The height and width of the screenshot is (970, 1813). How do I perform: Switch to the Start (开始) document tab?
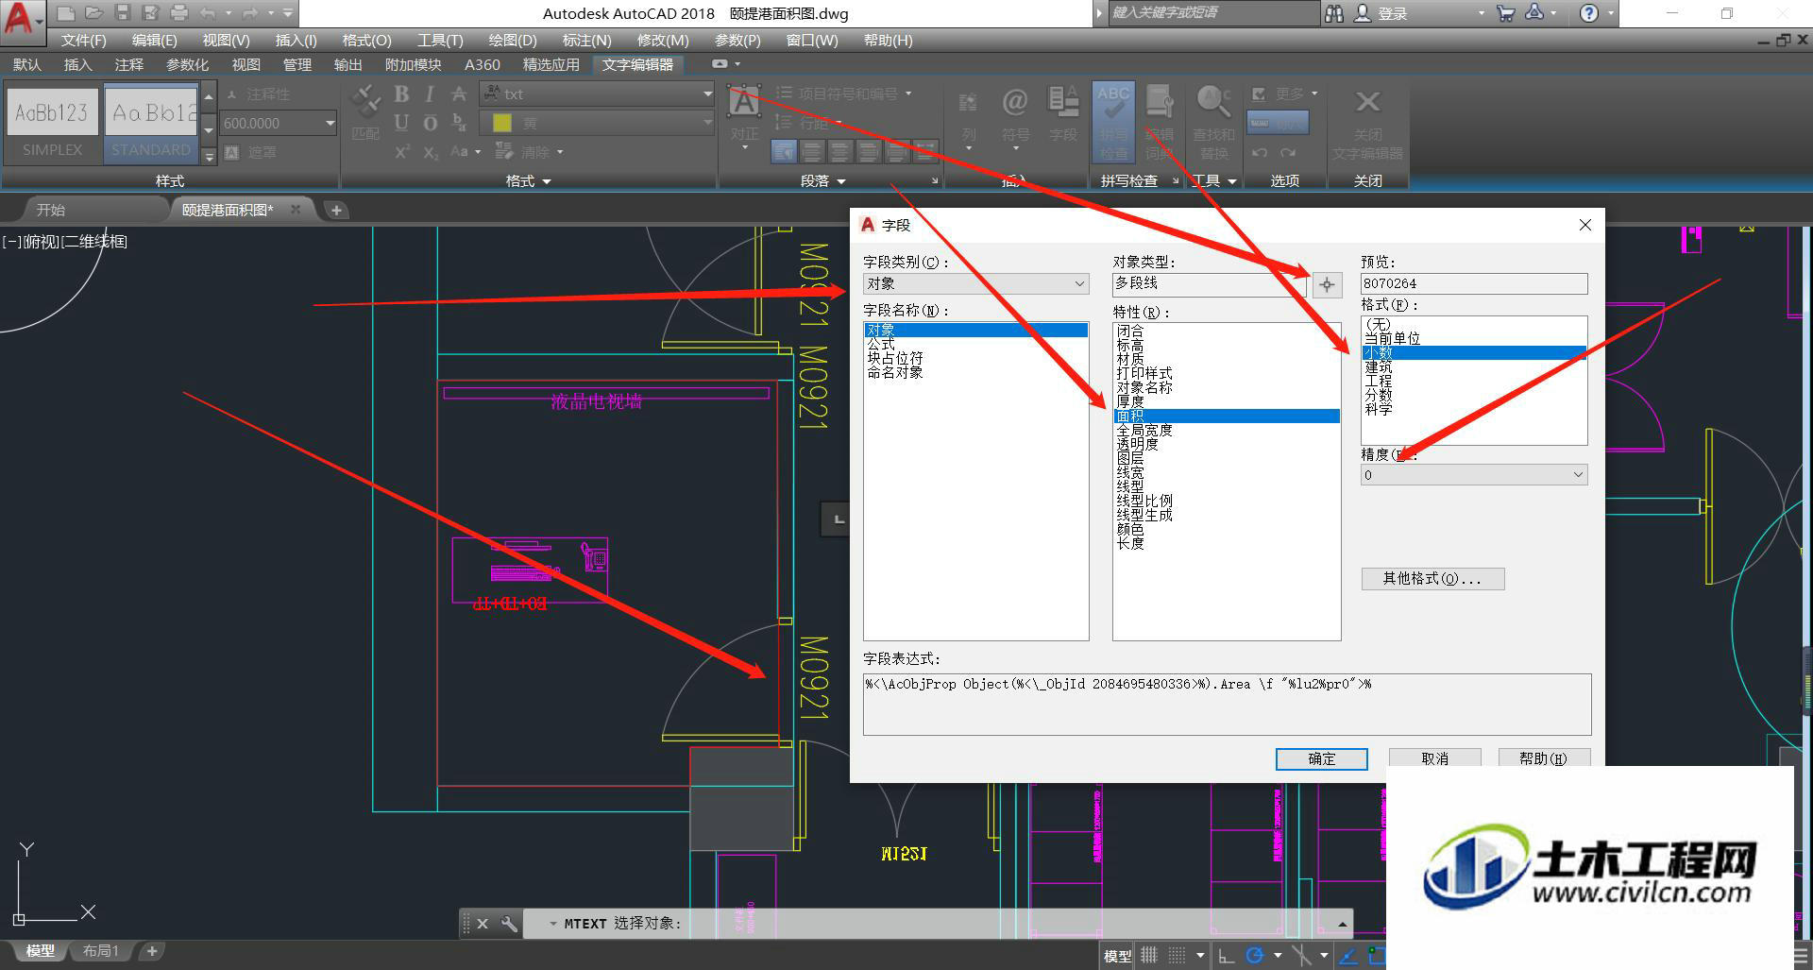pos(50,210)
